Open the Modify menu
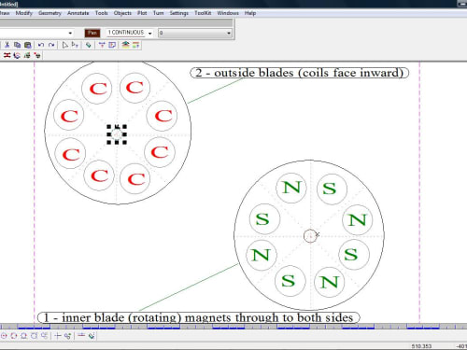Viewport: 467px width, 350px height. click(24, 13)
